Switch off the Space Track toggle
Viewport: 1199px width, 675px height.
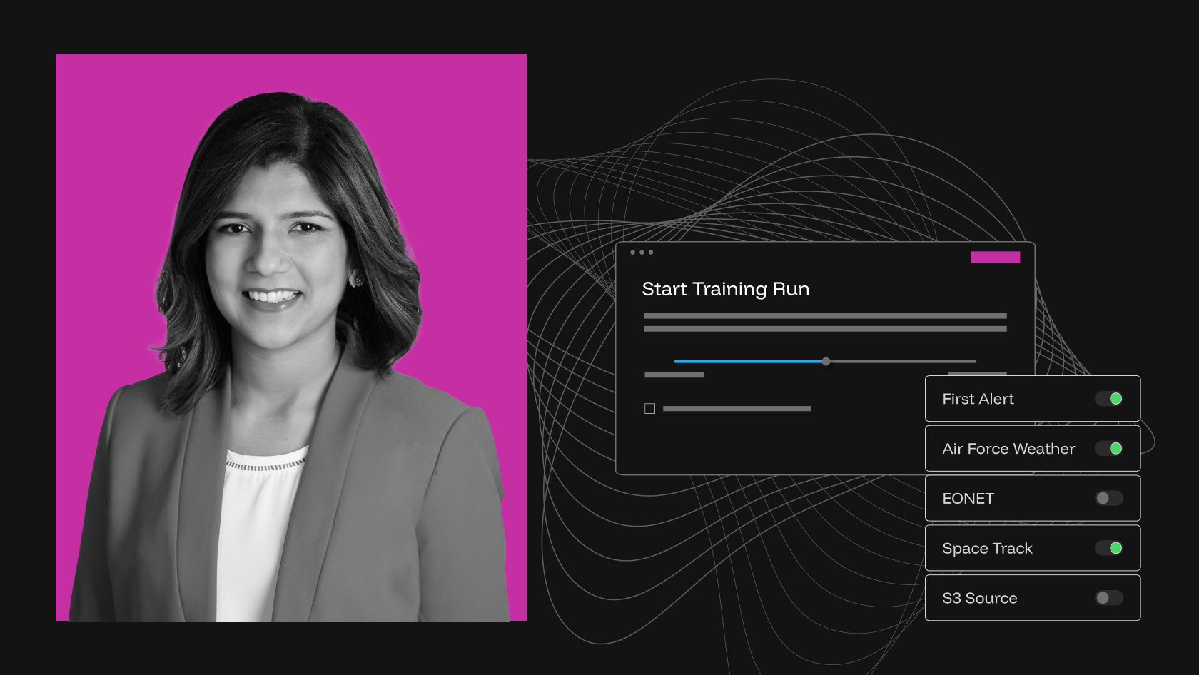point(1109,548)
